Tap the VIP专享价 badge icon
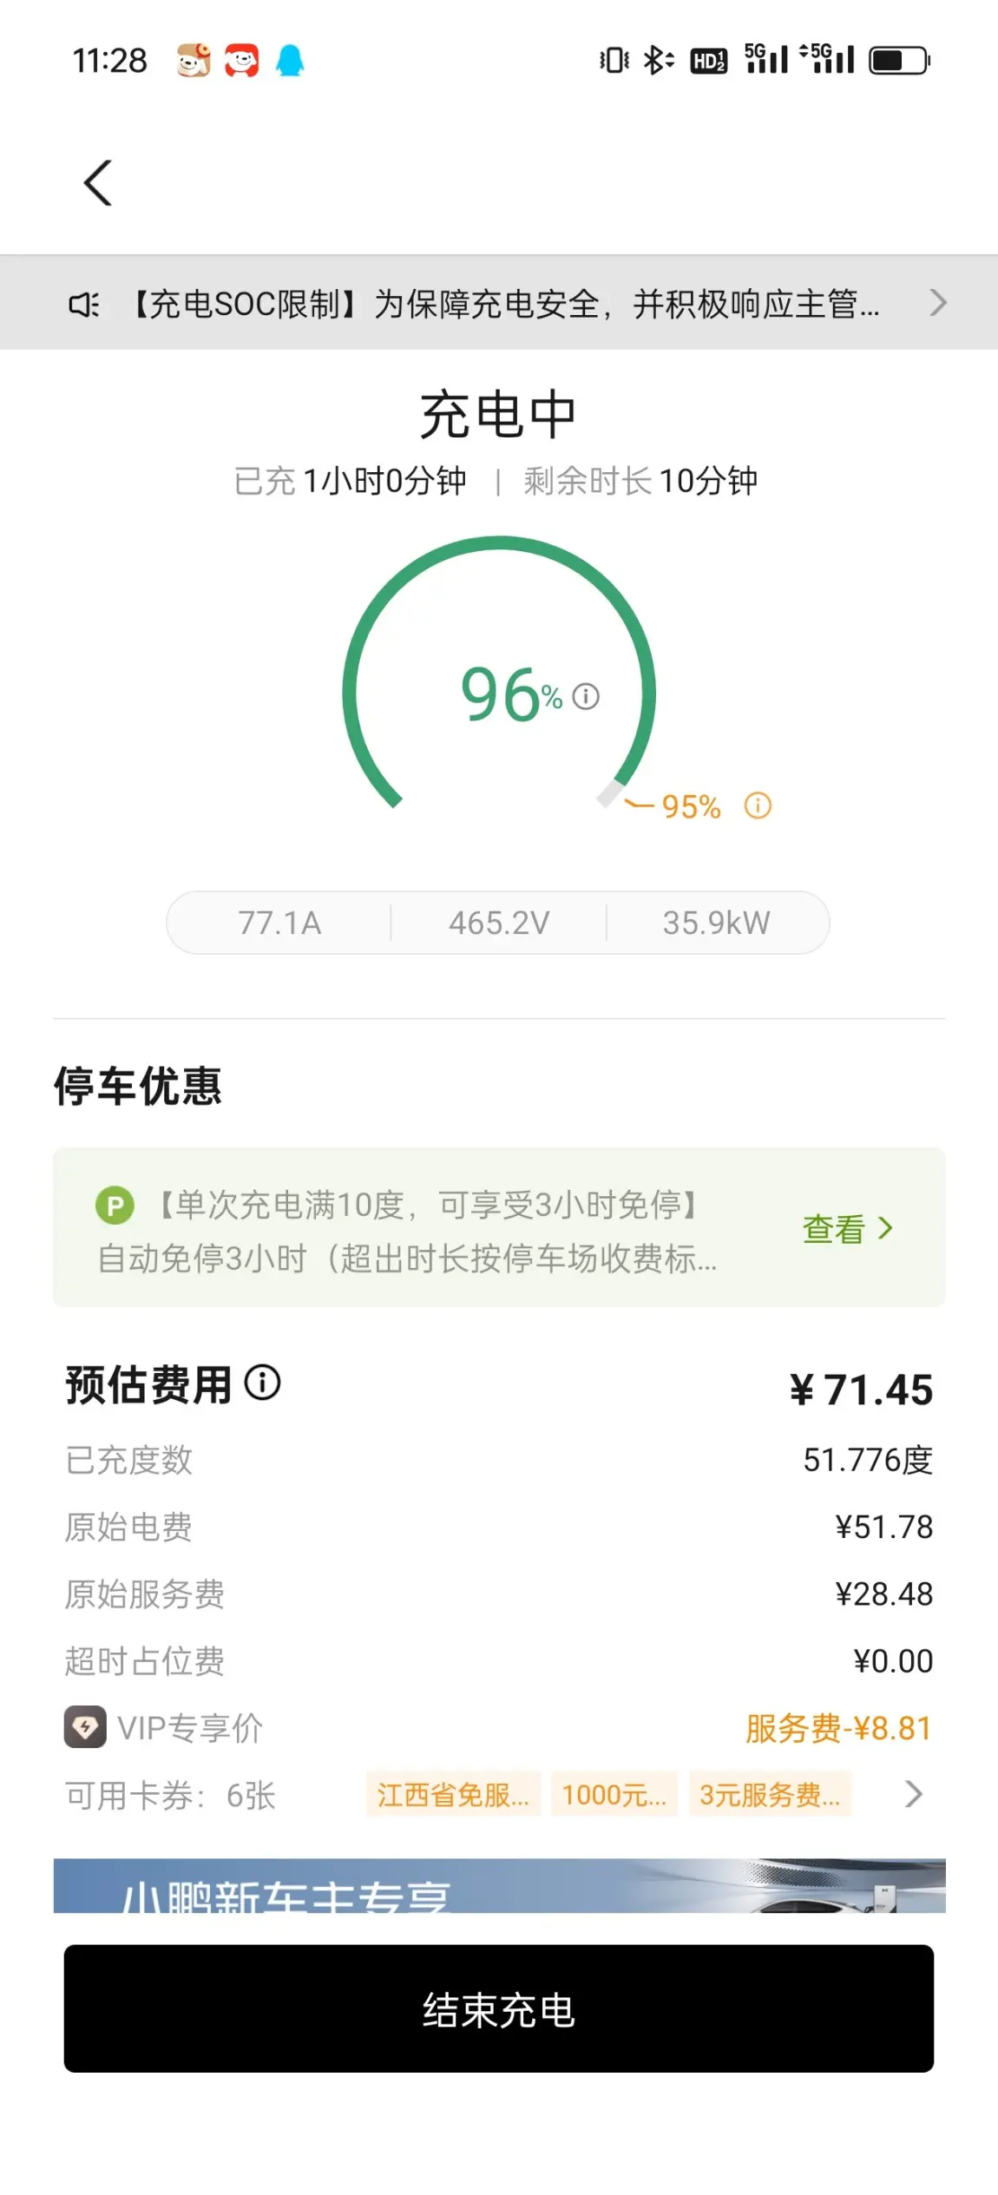This screenshot has height=2195, width=998. pyautogui.click(x=85, y=1727)
